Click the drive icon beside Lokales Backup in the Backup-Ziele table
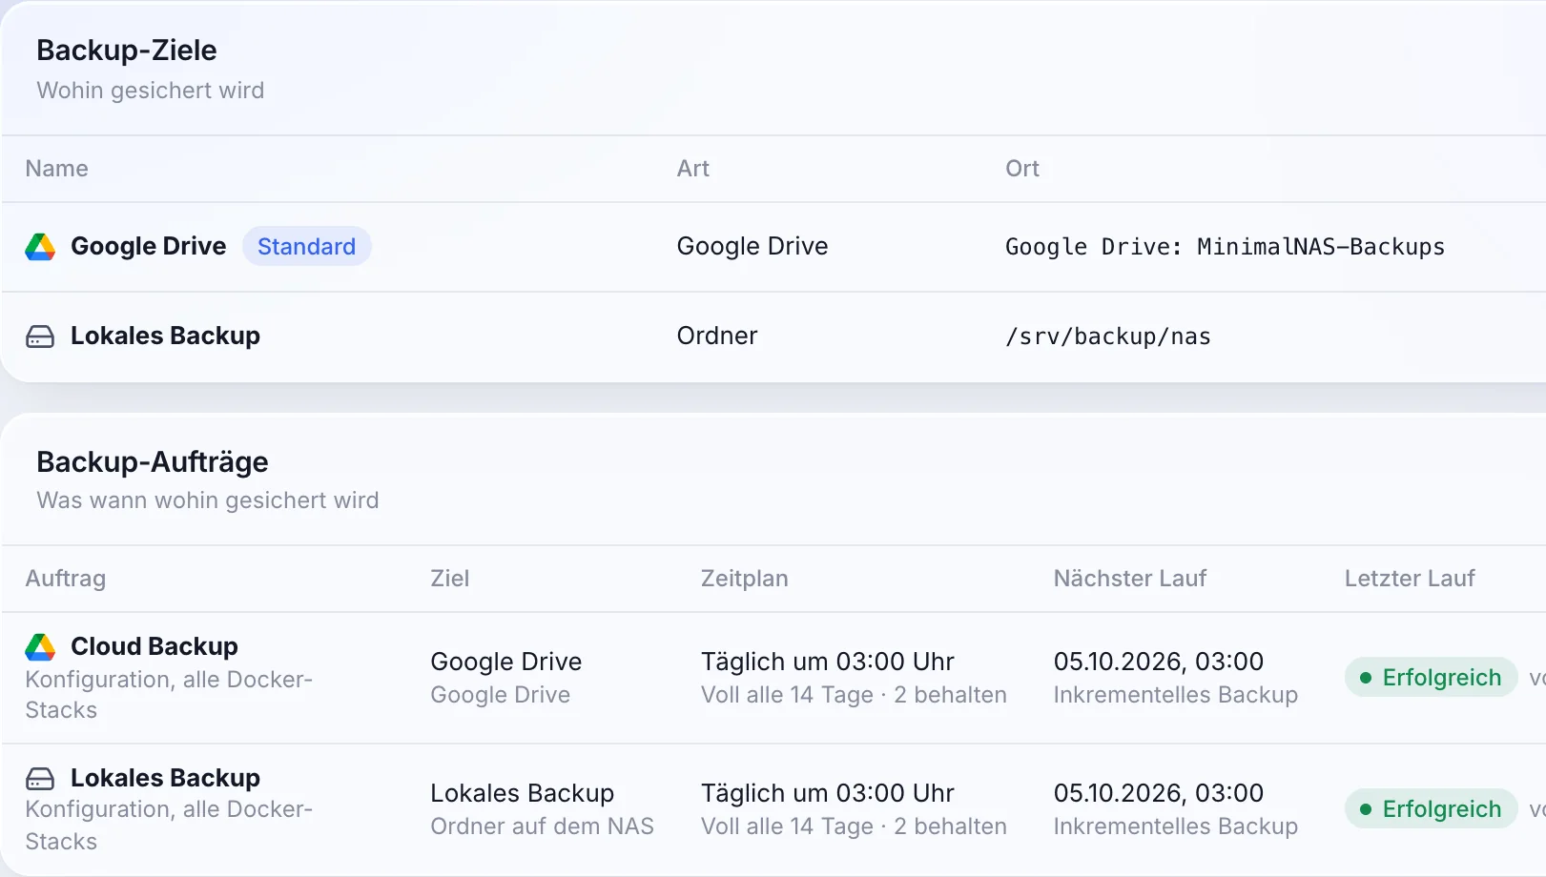The width and height of the screenshot is (1546, 877). tap(40, 337)
